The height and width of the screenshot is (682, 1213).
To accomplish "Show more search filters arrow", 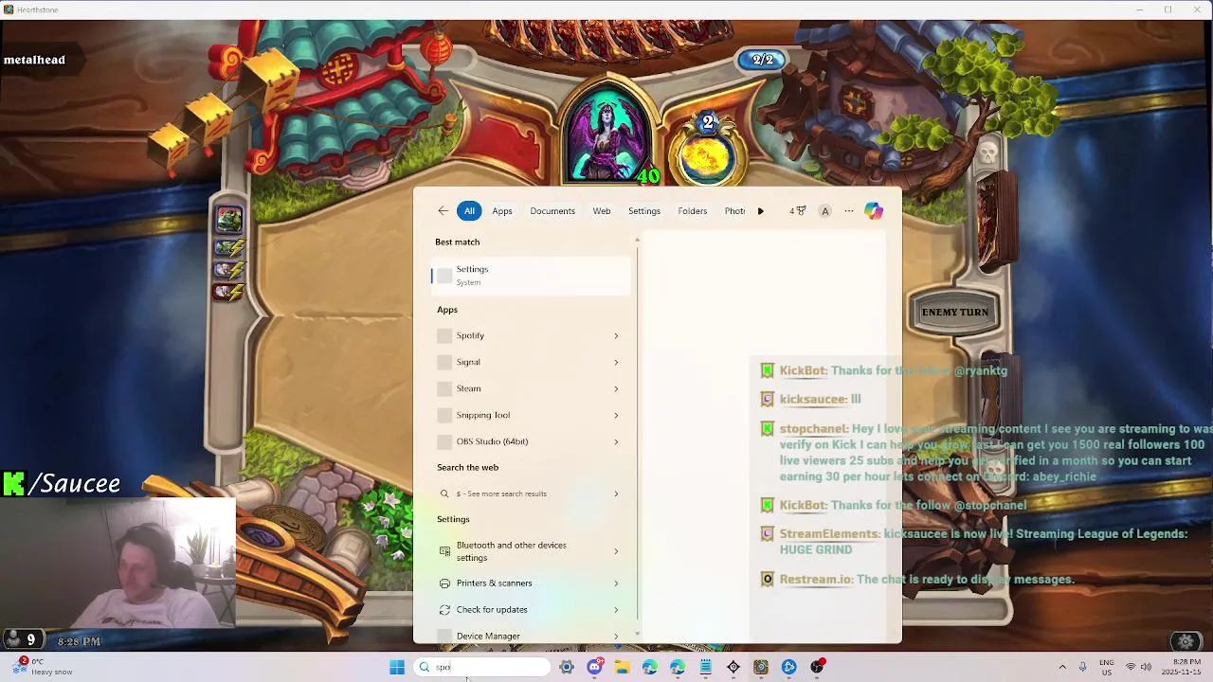I will tap(760, 211).
